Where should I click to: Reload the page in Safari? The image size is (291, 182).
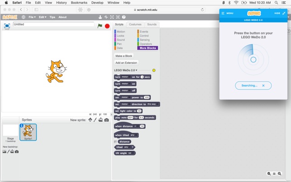tap(202, 10)
